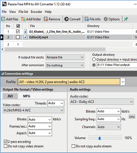Open File info from the toolbar
137x153 pixels.
click(93, 19)
